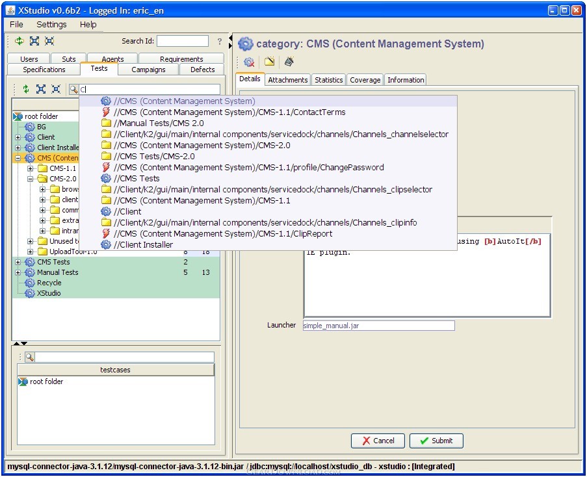Click the Launcher field simple_manual.jar
Screen dimensions: 587x477
(x=379, y=326)
